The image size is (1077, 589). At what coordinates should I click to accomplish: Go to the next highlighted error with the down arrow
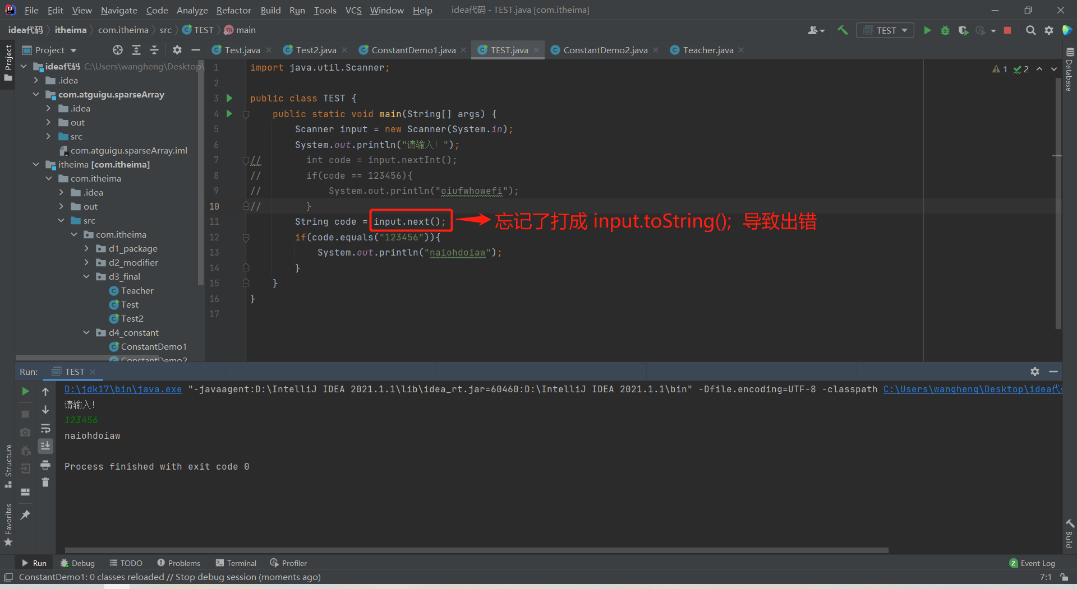(1054, 69)
